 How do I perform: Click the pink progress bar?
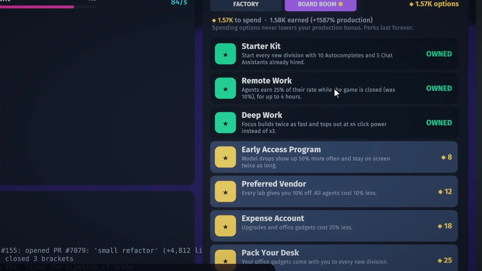tap(37, 7)
